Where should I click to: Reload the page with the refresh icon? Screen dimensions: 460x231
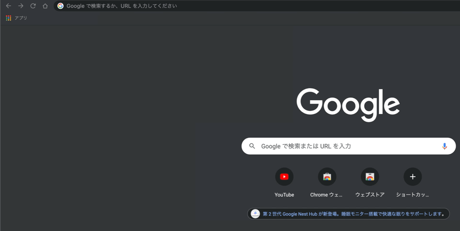(x=33, y=6)
